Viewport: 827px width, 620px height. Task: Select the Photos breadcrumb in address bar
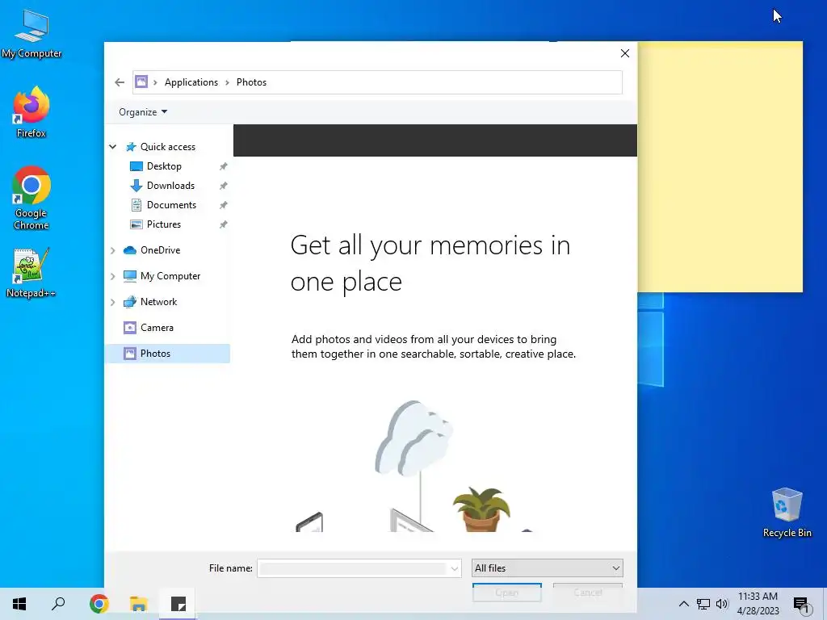(x=252, y=82)
